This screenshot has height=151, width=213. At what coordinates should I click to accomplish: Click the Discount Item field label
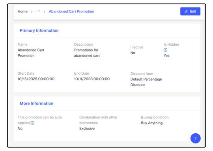coord(142,74)
